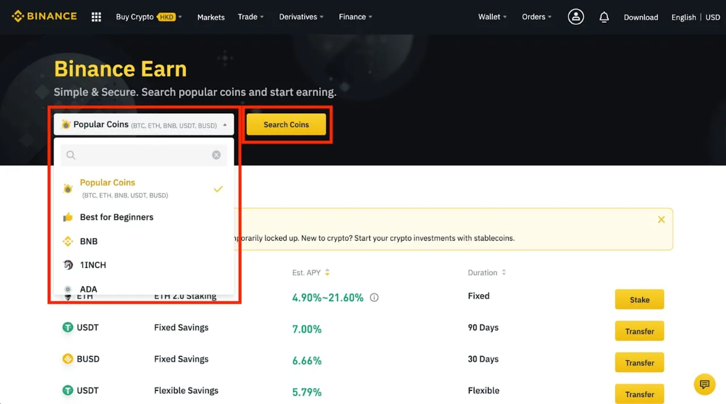Click the ADA coin icon in the dropdown list

click(67, 289)
